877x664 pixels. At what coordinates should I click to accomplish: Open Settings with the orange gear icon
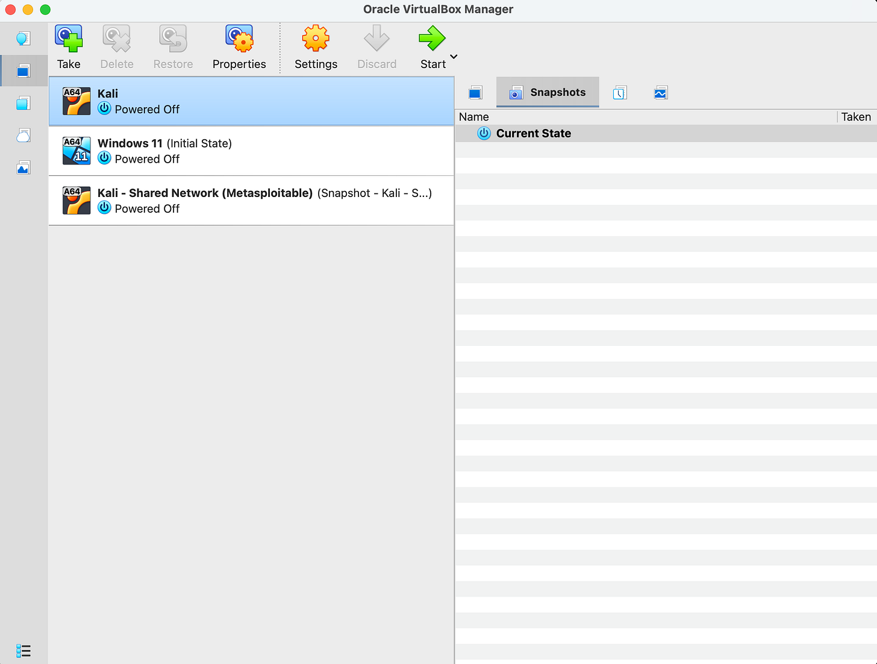coord(316,48)
